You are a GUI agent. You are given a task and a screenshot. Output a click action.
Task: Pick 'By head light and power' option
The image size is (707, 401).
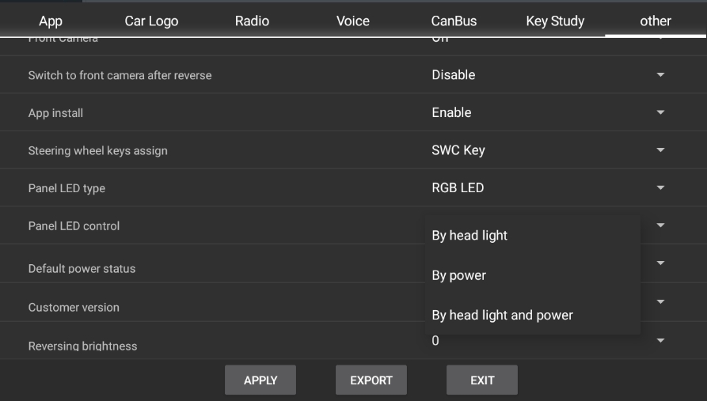502,315
